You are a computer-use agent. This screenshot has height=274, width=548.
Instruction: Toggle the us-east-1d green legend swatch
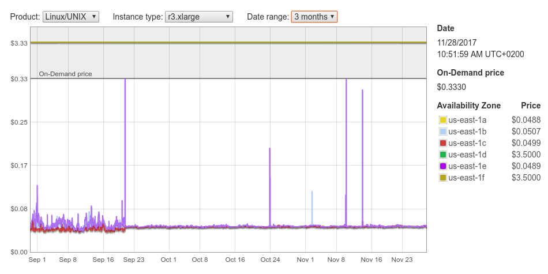(443, 155)
